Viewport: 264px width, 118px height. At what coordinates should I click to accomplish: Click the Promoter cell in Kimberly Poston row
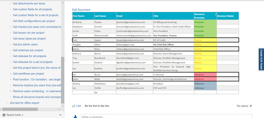[205, 22]
